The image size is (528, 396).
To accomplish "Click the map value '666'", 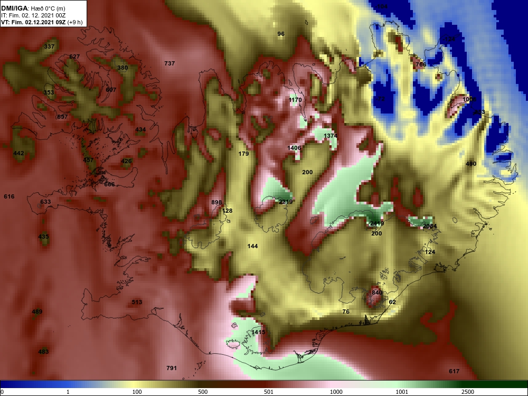I will (109, 184).
